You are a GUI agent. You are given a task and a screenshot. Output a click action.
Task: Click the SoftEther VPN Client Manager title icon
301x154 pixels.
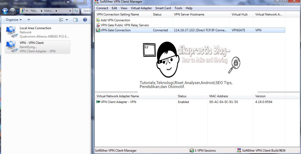(97, 2)
